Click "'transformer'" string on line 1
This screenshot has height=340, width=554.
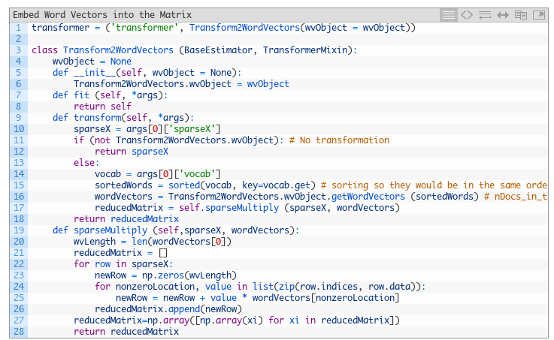[x=144, y=28]
